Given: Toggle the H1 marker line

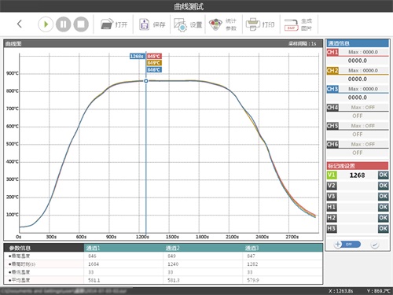Looking at the screenshot, I should [x=332, y=207].
